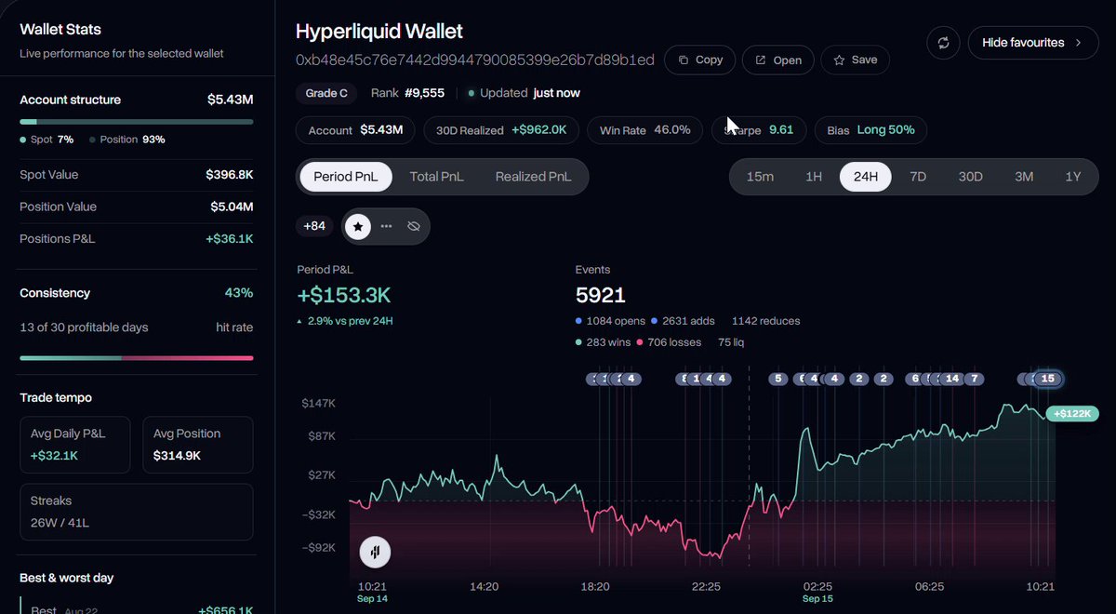Select the 1H timeframe
The height and width of the screenshot is (614, 1116).
[814, 177]
